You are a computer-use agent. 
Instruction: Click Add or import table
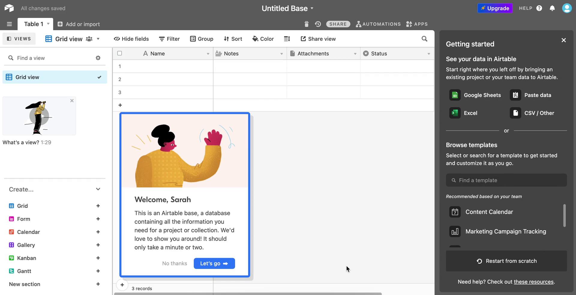pyautogui.click(x=79, y=24)
